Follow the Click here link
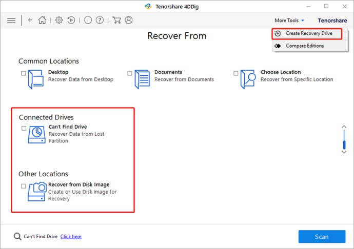This screenshot has width=354, height=249. point(71,237)
